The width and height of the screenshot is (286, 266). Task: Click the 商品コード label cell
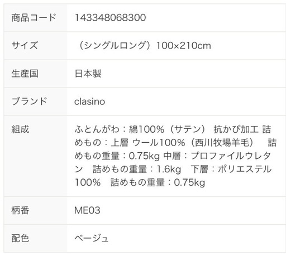coord(35,18)
